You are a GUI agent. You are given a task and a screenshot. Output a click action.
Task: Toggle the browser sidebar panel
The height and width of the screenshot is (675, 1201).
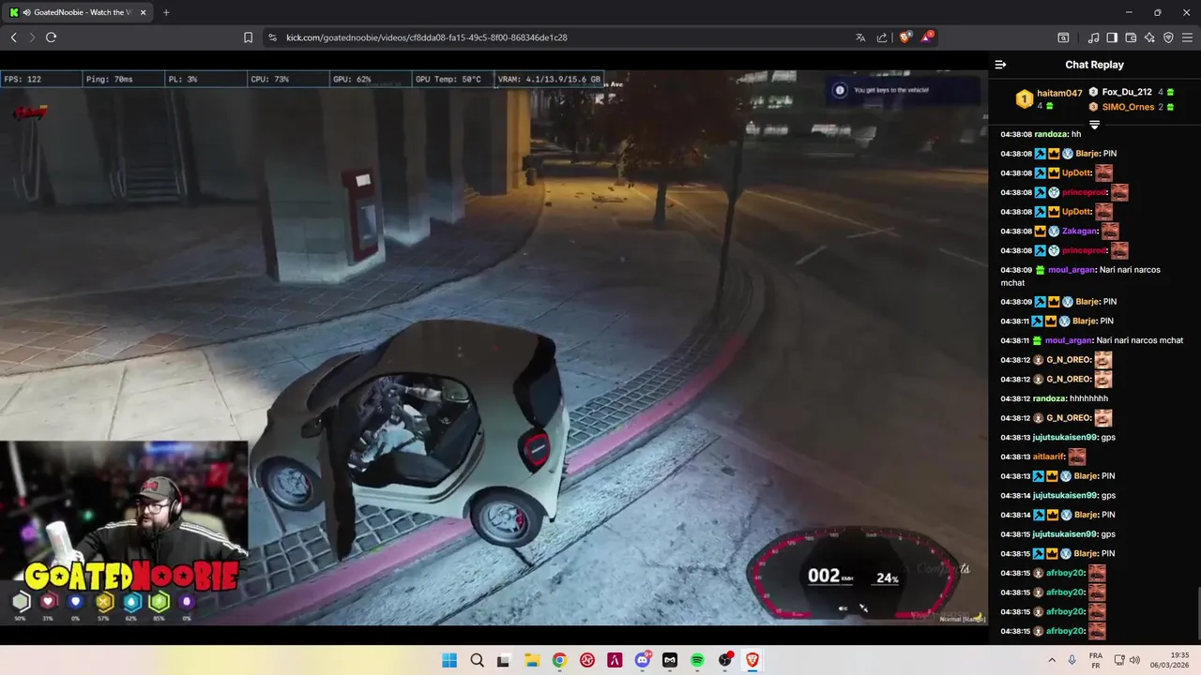(x=1112, y=37)
